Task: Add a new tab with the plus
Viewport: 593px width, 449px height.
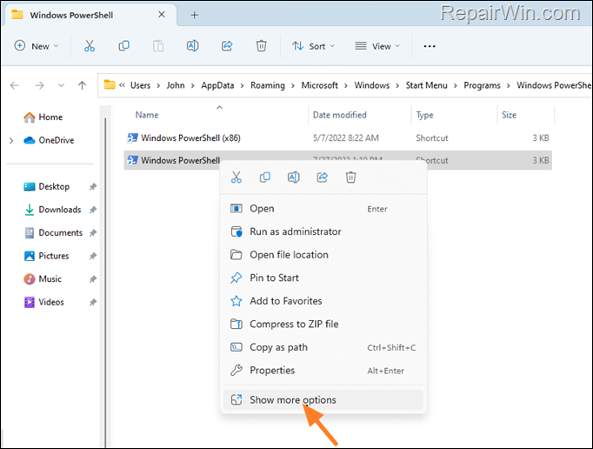Action: 195,15
